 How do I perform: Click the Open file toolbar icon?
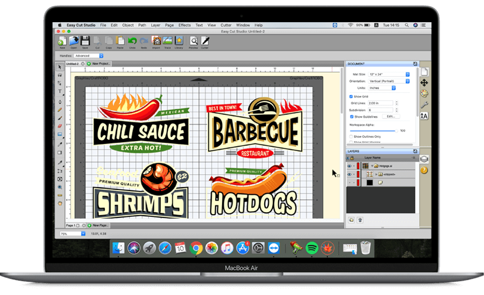pos(74,41)
